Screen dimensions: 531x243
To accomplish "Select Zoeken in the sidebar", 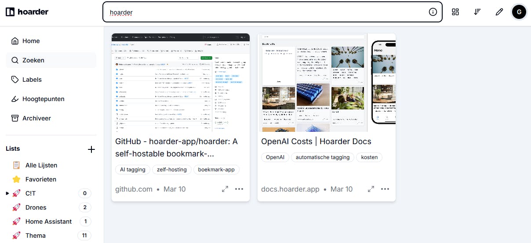I will 51,60.
